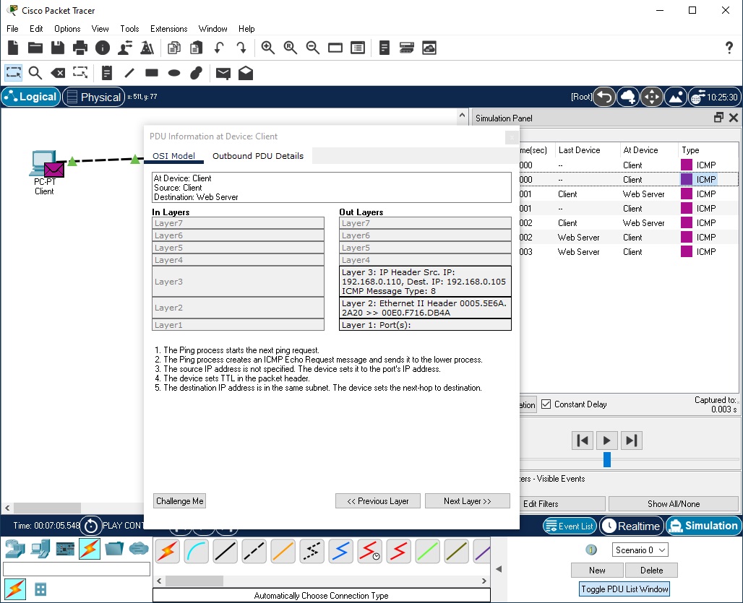The height and width of the screenshot is (603, 743).
Task: Pick the Place Note tool
Action: click(107, 73)
